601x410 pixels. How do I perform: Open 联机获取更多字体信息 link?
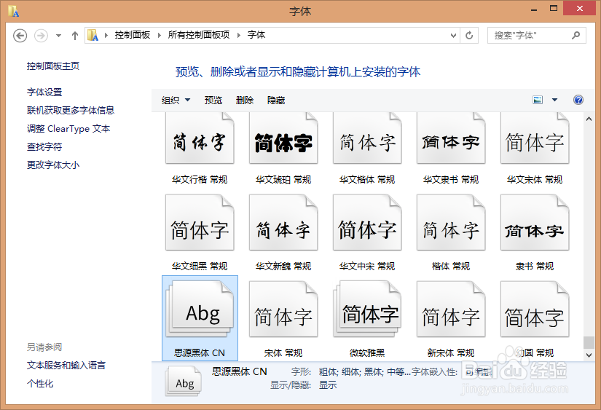[x=71, y=111]
